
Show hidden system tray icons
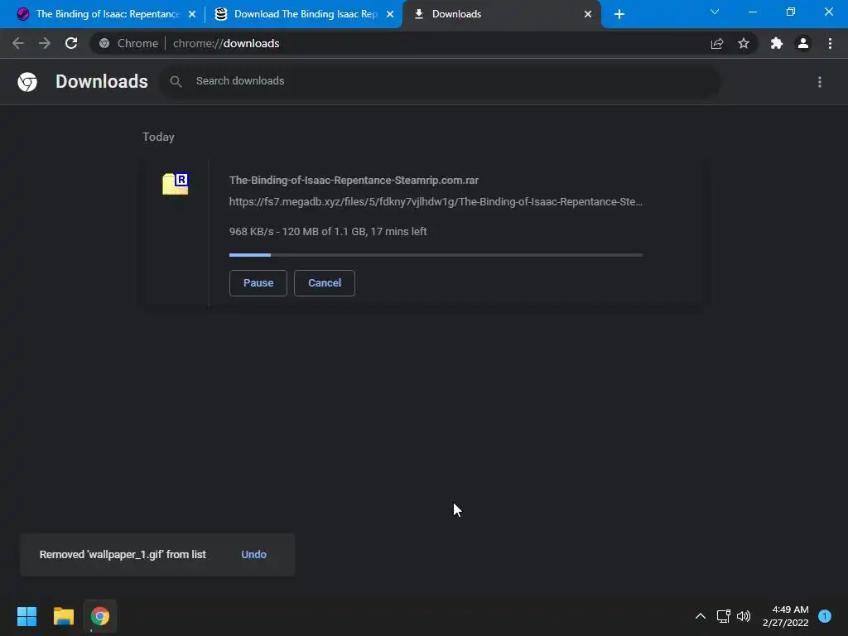(701, 616)
